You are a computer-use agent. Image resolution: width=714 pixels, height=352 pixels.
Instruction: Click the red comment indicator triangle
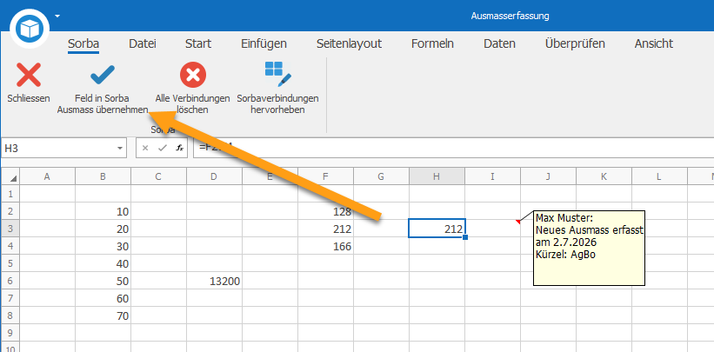tap(517, 222)
